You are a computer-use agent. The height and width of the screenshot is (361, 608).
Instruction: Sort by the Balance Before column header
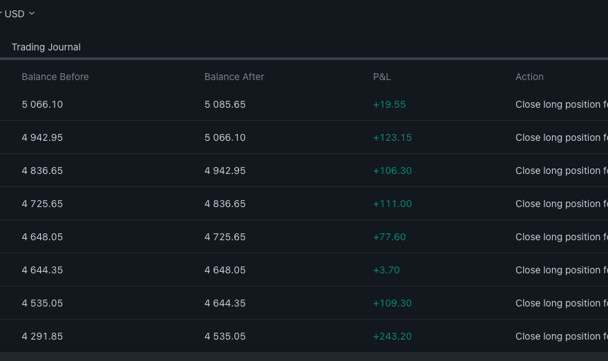55,77
